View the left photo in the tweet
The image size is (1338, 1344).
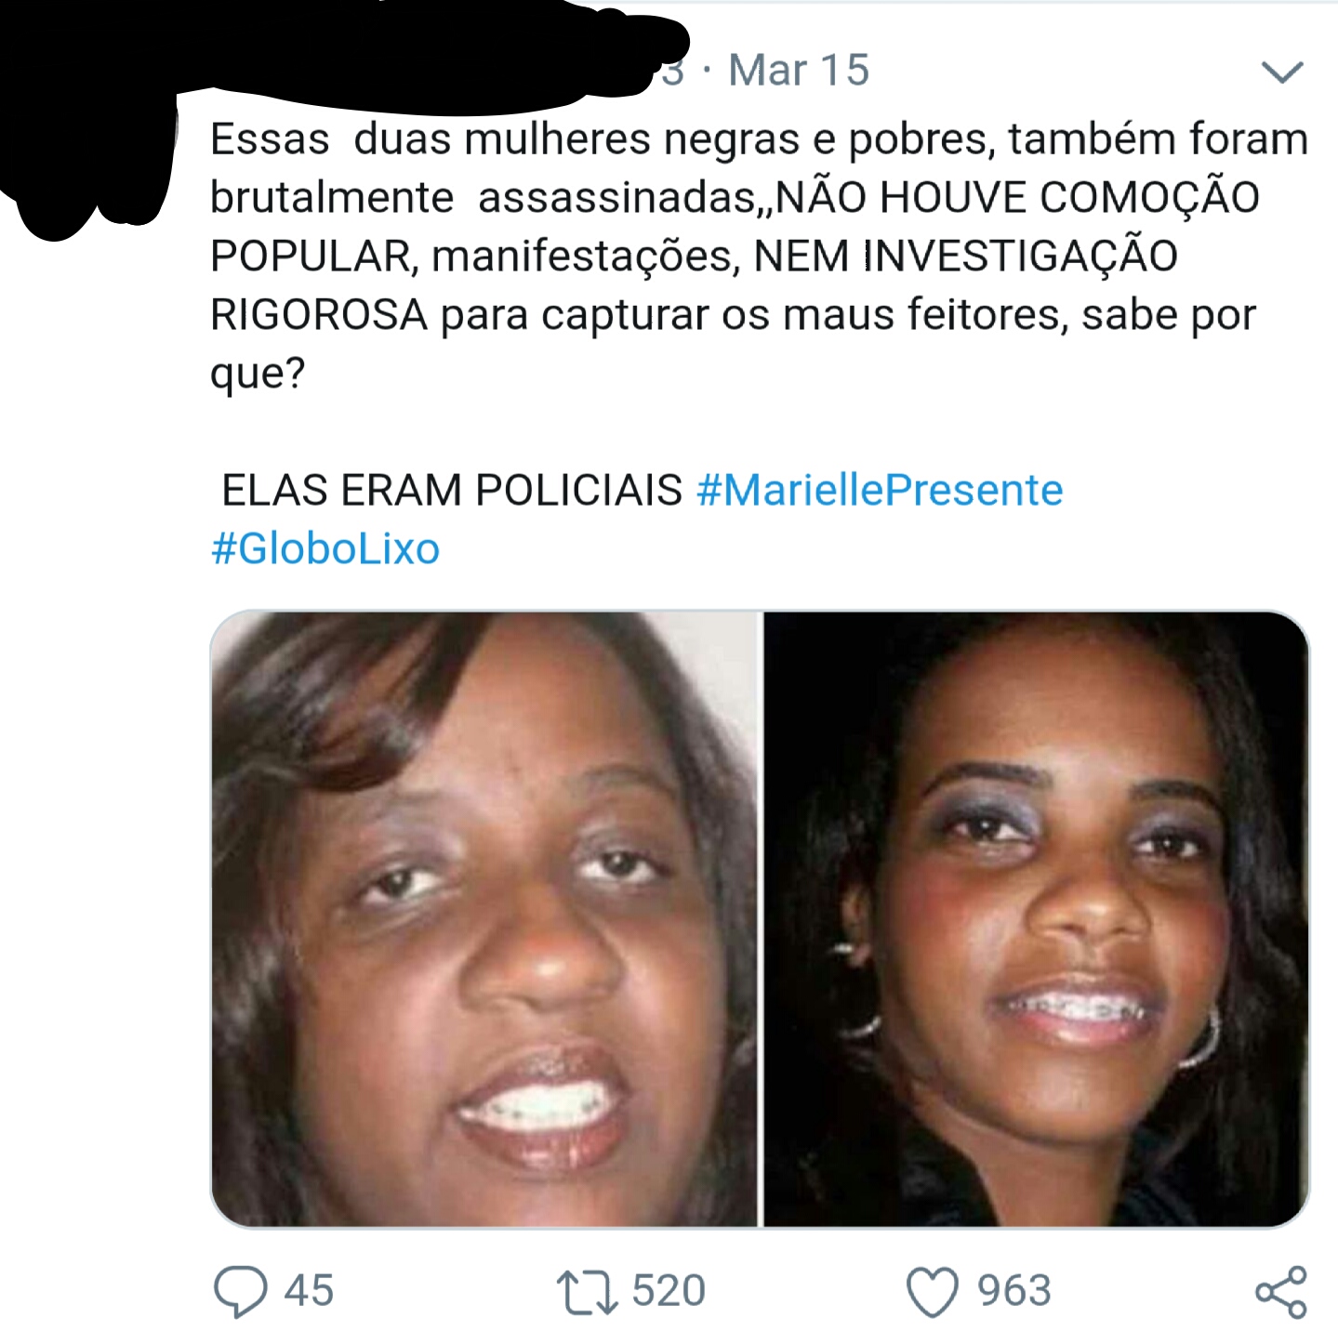point(485,919)
